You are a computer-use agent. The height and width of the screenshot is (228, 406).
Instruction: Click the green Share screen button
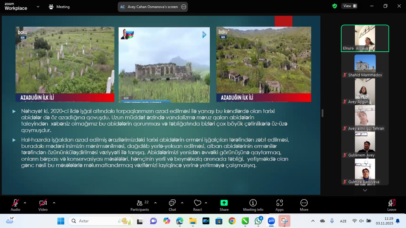(x=224, y=205)
